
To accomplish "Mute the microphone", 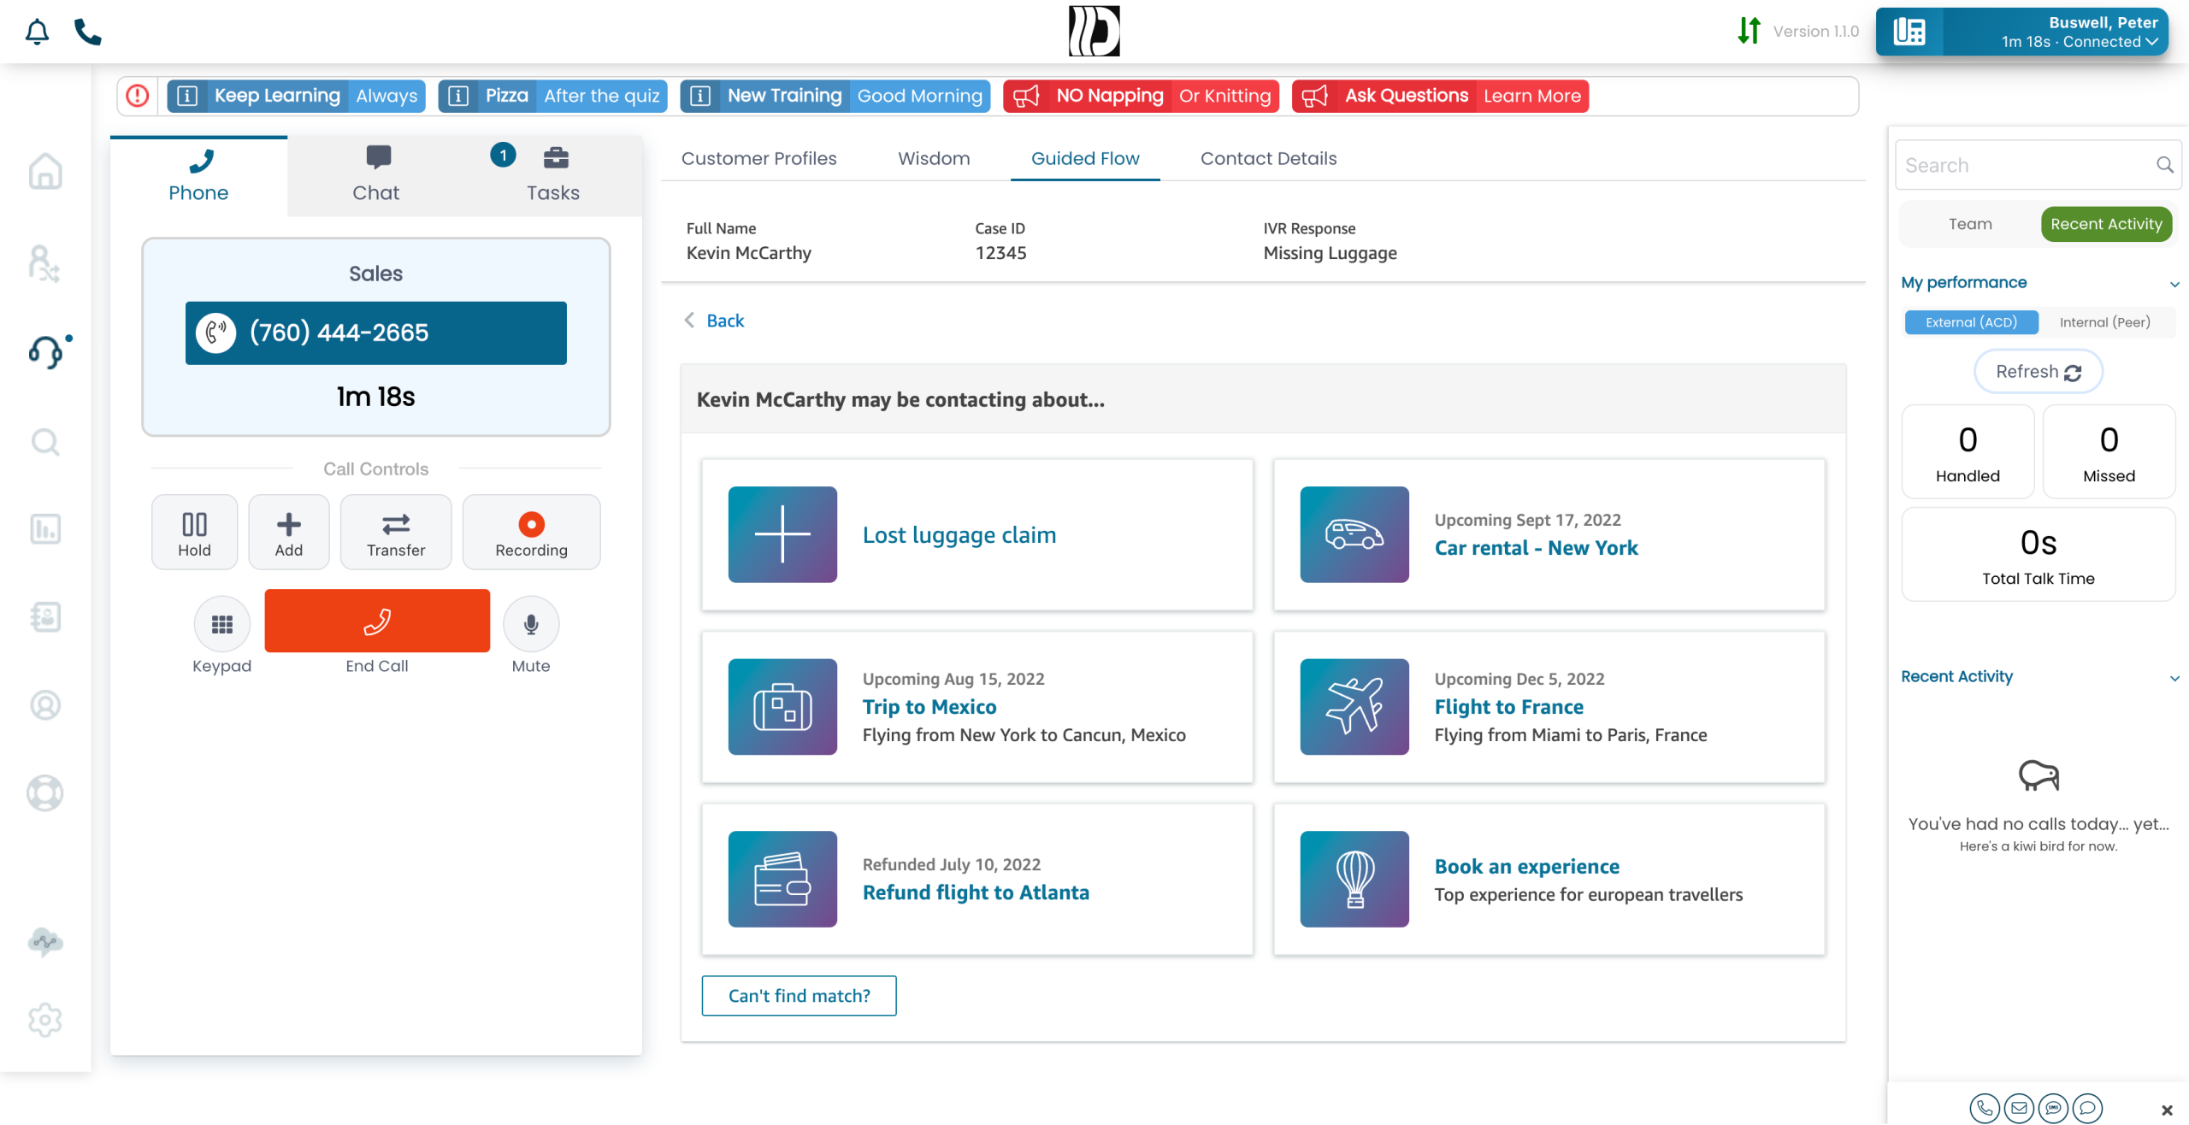I will pos(531,624).
